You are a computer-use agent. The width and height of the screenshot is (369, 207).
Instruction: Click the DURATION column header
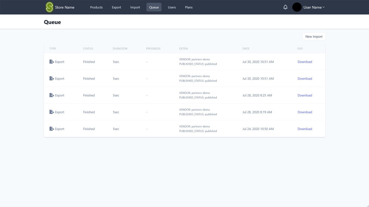pyautogui.click(x=120, y=49)
